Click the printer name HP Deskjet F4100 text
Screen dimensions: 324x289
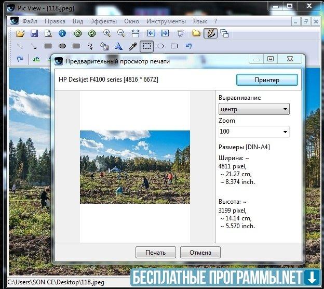pyautogui.click(x=109, y=80)
